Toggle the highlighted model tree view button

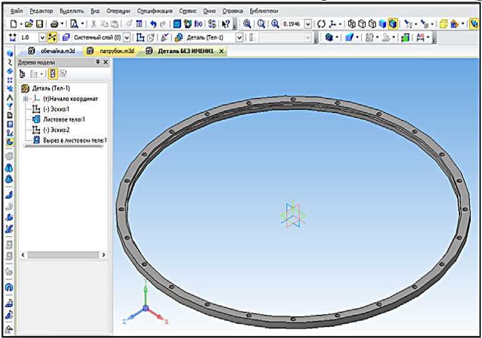53,74
